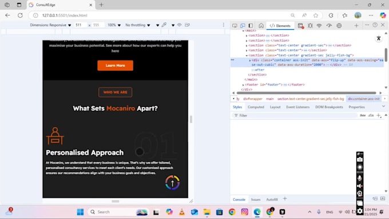Add more tools with plus icon
389x219 pixels.
point(356,25)
